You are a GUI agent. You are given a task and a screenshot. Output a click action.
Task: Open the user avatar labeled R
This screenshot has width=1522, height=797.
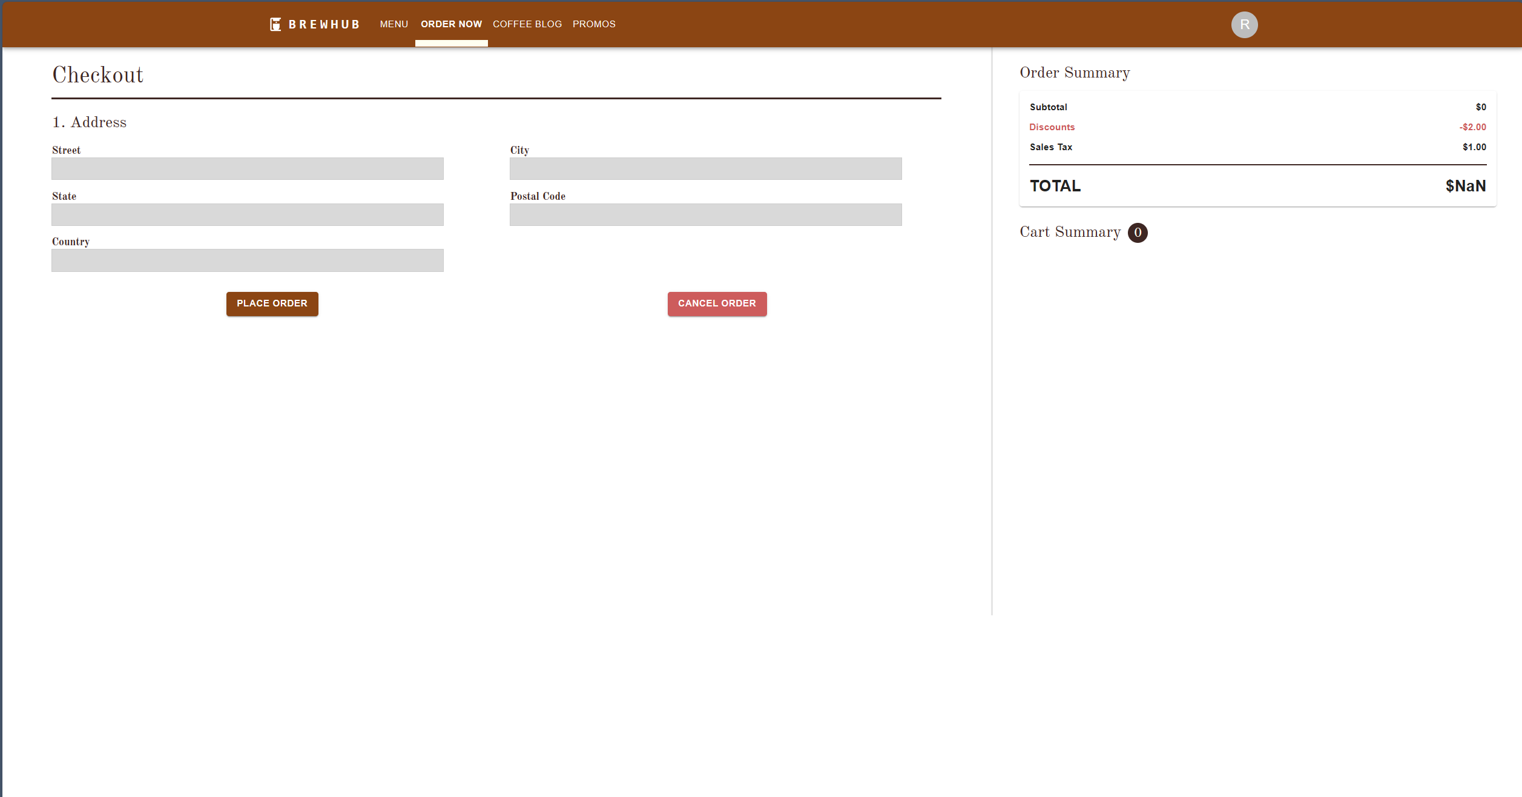[1244, 25]
